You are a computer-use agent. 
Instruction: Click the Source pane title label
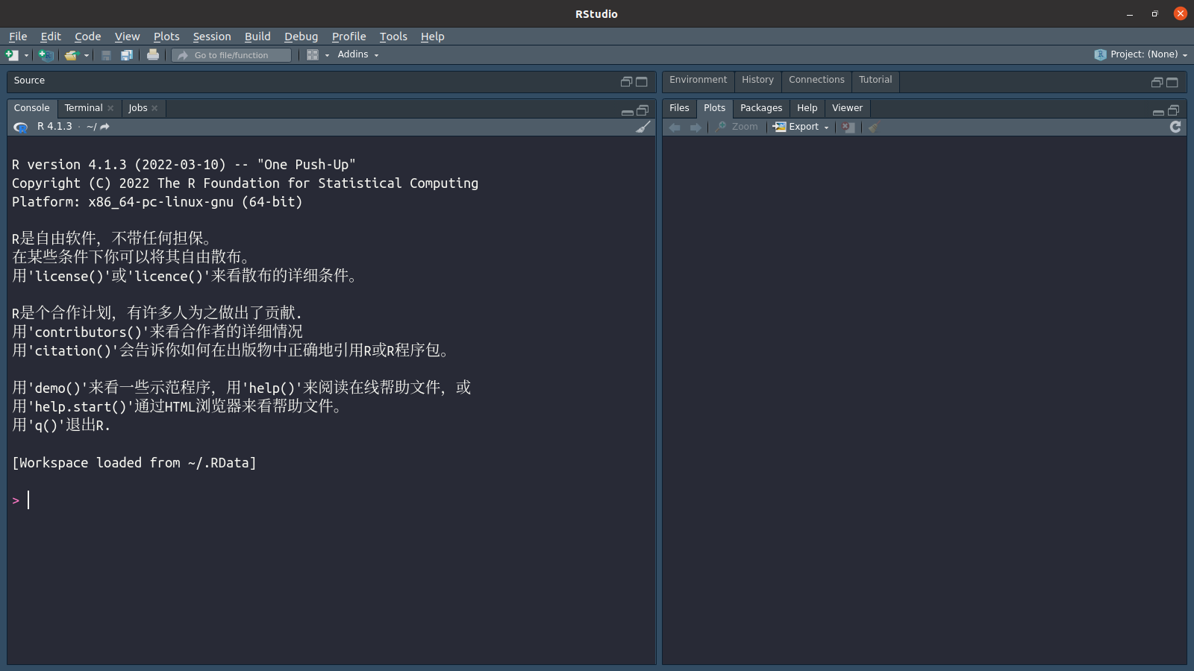coord(29,81)
